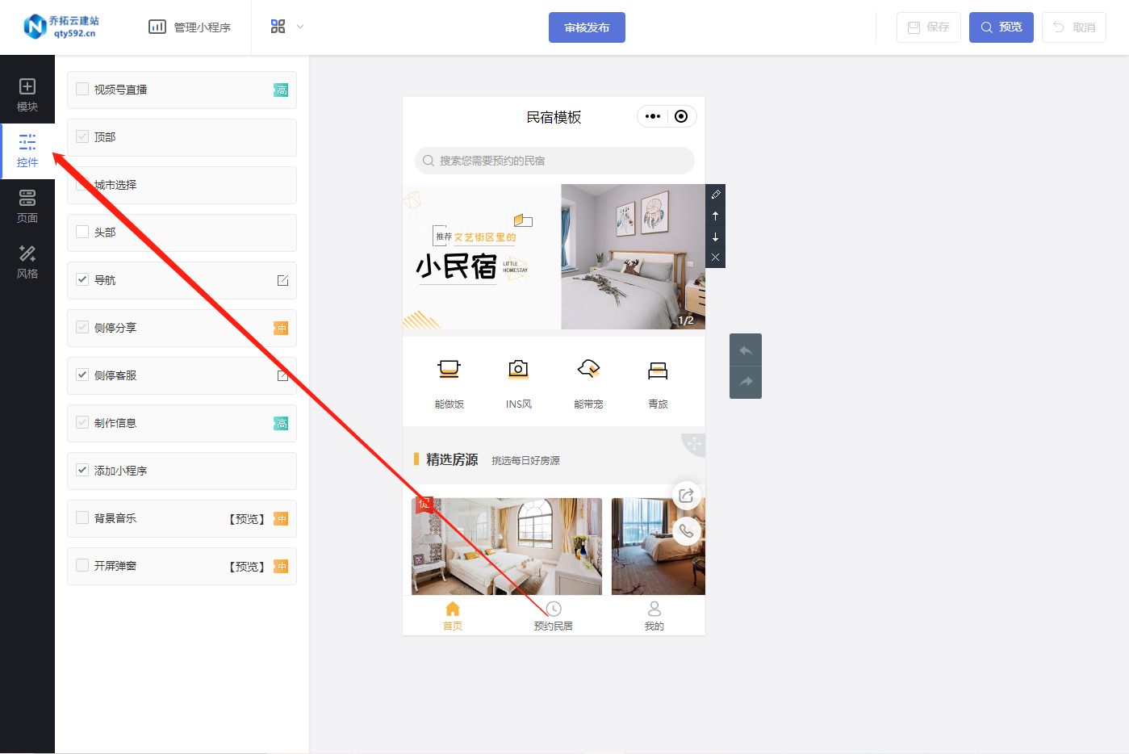This screenshot has height=754, width=1129.
Task: Open the dropdown chevron next to the grid icon
Action: tap(299, 26)
